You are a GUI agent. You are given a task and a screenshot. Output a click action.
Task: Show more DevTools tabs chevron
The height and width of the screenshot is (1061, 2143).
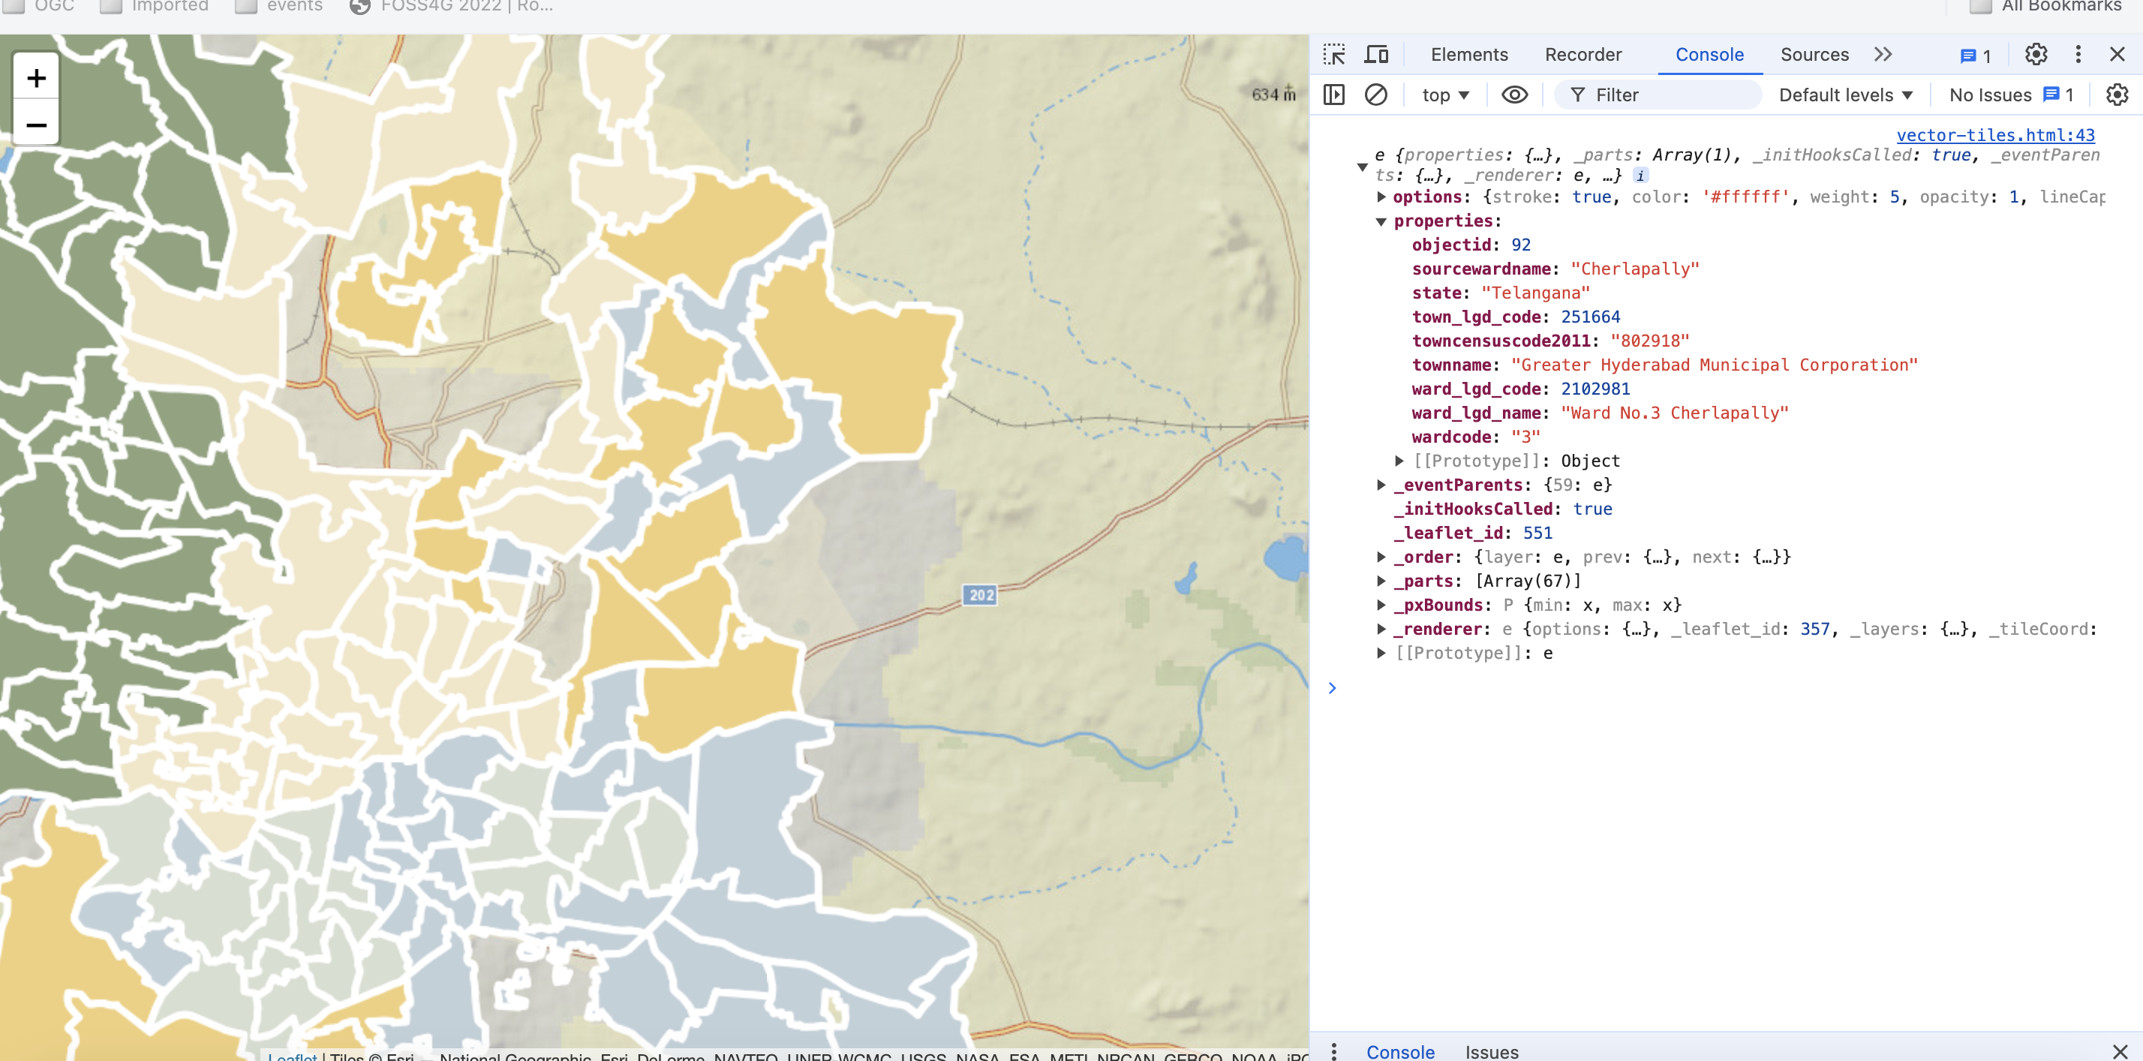[x=1883, y=55]
